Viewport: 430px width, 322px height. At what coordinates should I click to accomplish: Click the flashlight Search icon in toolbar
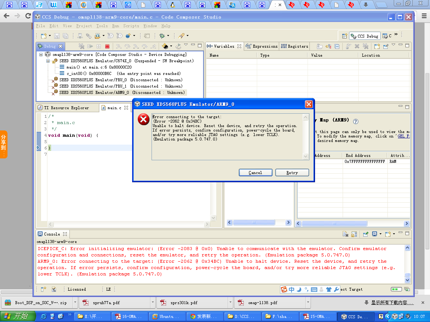[x=181, y=36]
